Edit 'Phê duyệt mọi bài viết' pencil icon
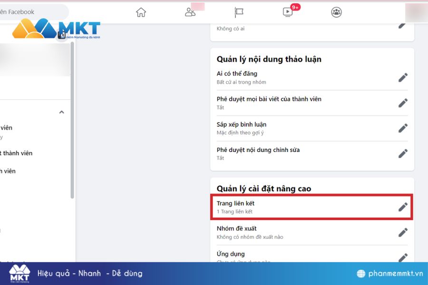The width and height of the screenshot is (428, 285). pyautogui.click(x=403, y=103)
